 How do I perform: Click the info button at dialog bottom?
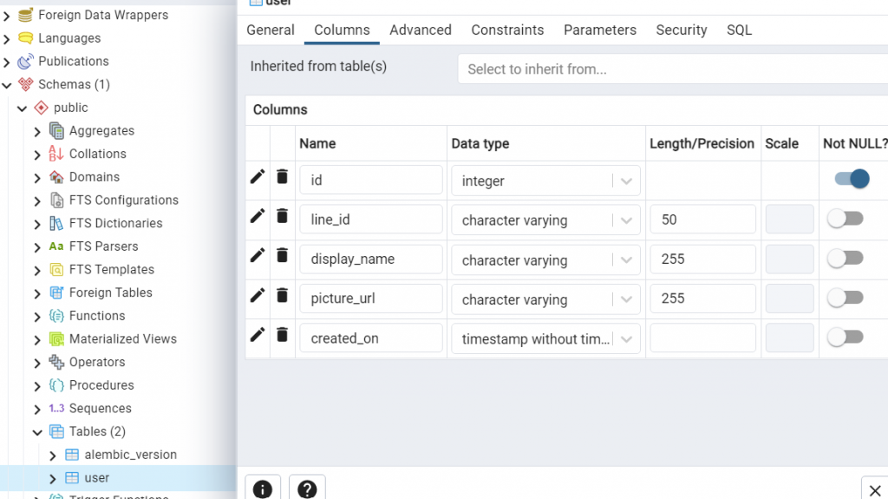click(263, 489)
